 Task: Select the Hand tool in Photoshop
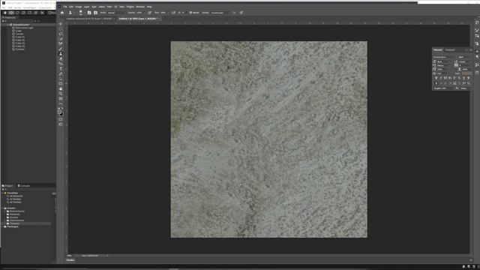pyautogui.click(x=61, y=88)
